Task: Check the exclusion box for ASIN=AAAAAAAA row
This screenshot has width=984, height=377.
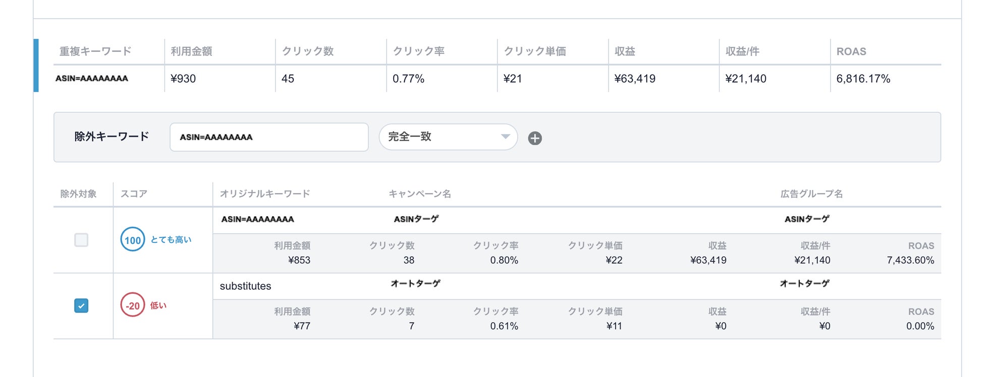Action: pyautogui.click(x=81, y=240)
